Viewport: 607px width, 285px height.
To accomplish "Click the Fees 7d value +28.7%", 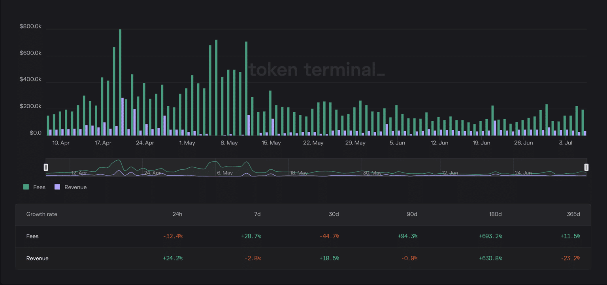I will click(x=251, y=236).
